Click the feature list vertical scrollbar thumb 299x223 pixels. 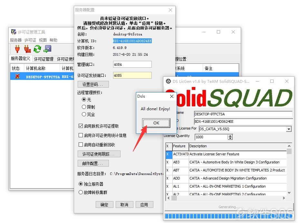point(289,151)
